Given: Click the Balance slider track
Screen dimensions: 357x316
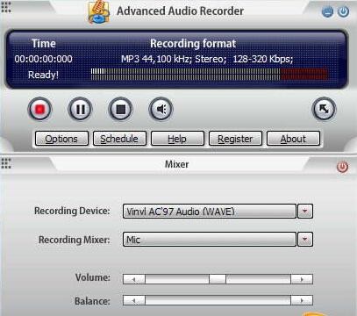Looking at the screenshot, I should tap(218, 300).
